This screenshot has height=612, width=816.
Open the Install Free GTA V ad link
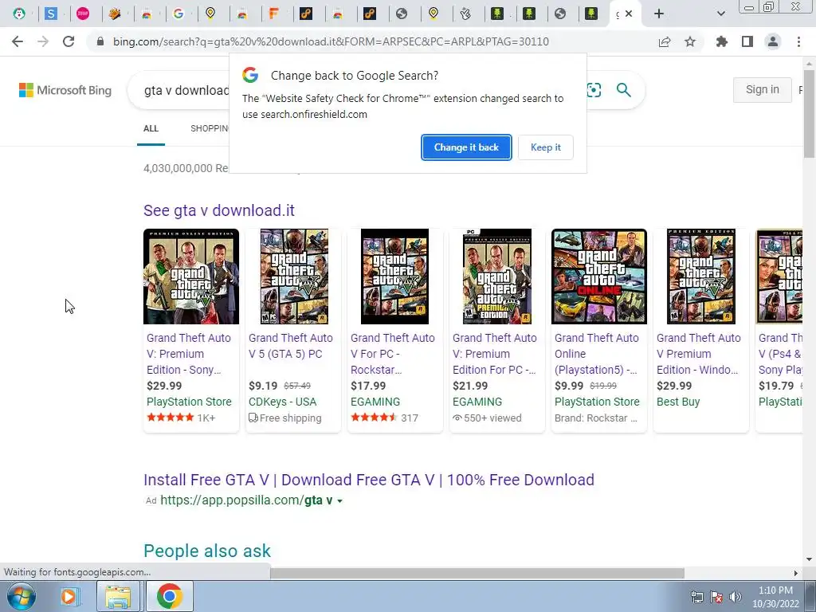tap(369, 480)
